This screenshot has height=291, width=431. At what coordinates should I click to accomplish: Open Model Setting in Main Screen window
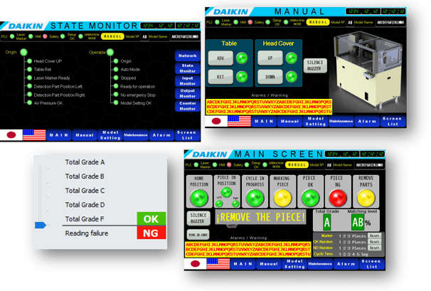(x=294, y=264)
